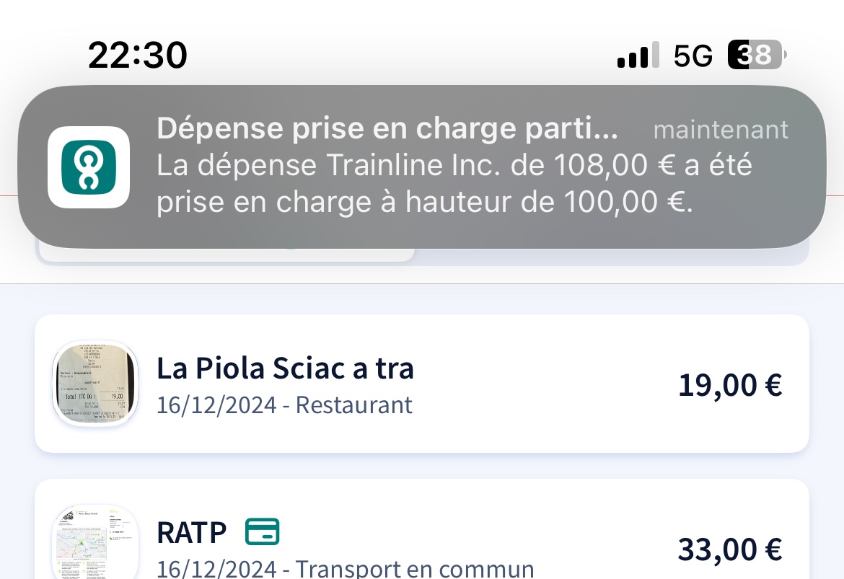Tap the green app icon in notification

[89, 167]
